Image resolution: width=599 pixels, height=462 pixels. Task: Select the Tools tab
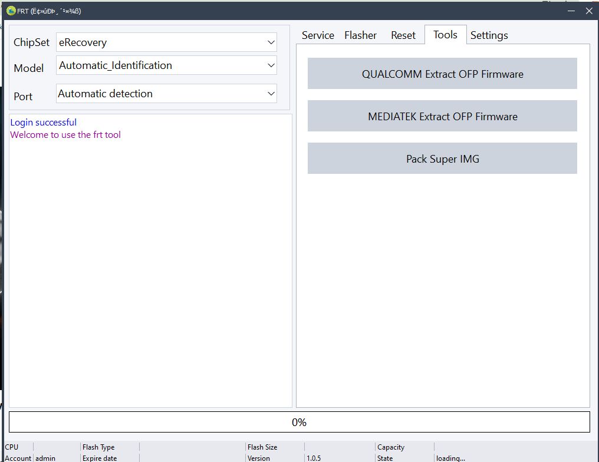[445, 35]
